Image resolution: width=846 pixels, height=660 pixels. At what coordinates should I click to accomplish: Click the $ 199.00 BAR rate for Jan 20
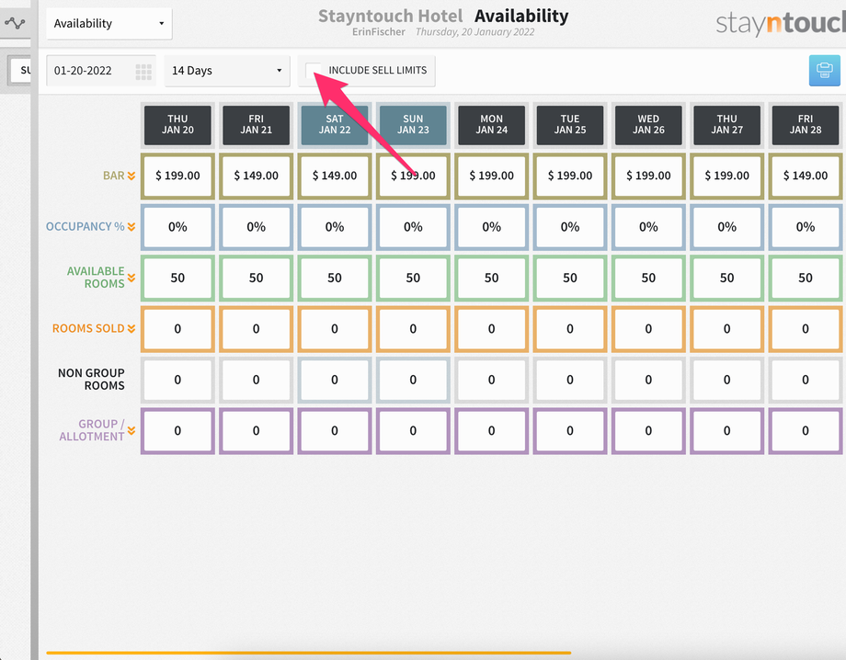177,176
